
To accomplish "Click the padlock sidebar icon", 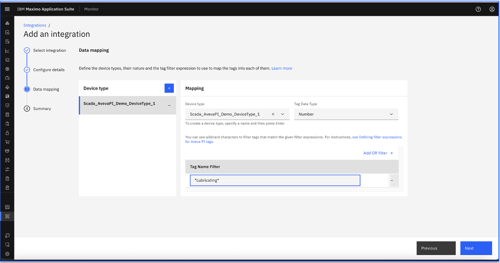I will pyautogui.click(x=7, y=133).
